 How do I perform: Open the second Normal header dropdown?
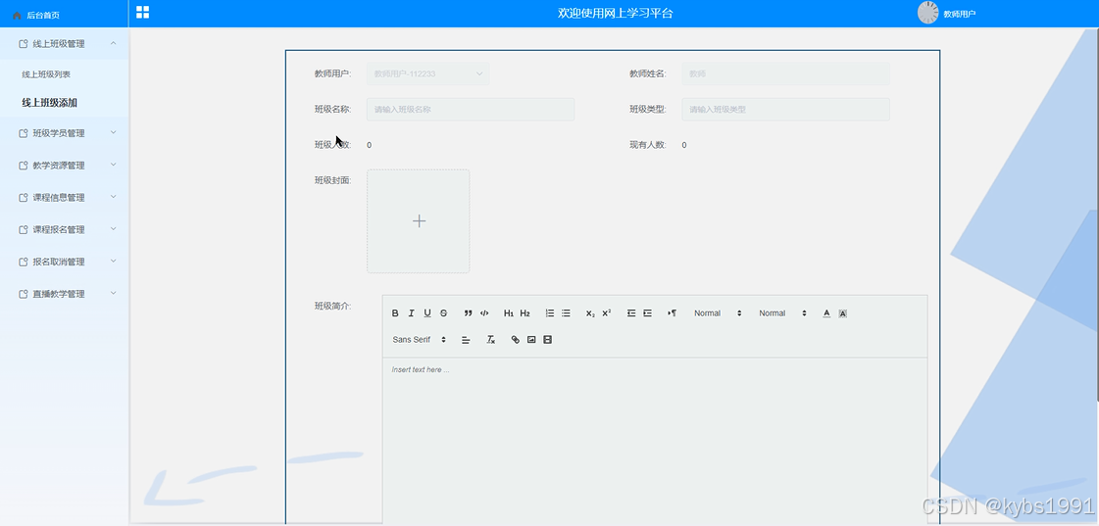[782, 313]
